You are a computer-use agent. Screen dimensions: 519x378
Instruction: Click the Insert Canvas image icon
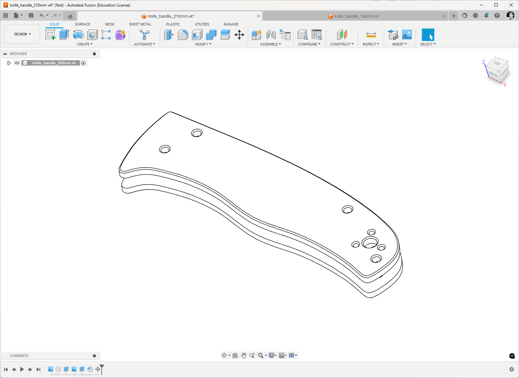[407, 35]
